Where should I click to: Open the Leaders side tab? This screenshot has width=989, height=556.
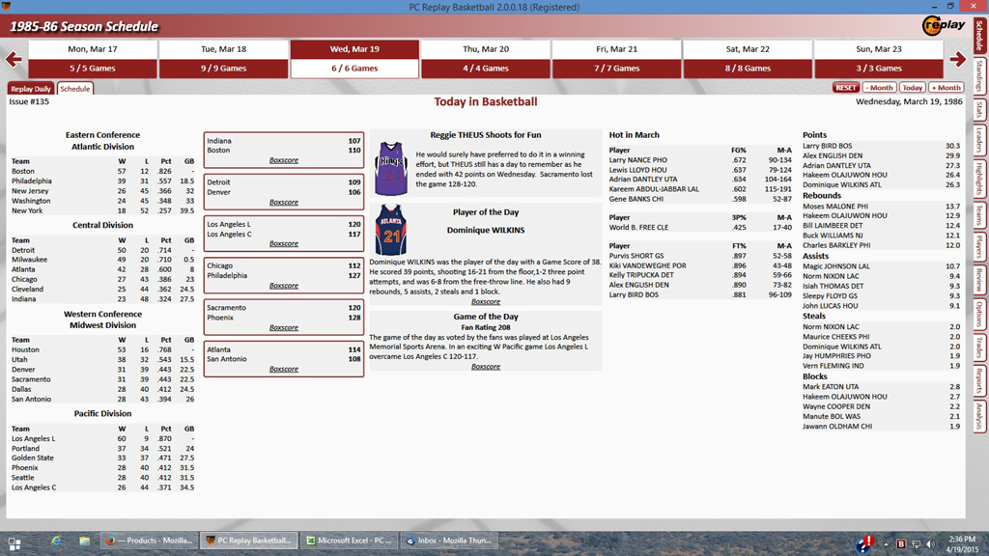[979, 141]
